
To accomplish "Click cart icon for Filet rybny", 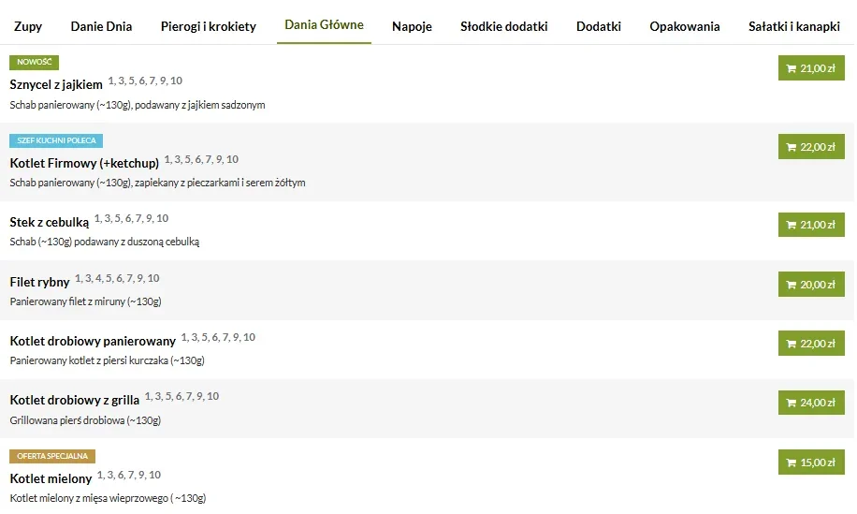I will [x=792, y=285].
